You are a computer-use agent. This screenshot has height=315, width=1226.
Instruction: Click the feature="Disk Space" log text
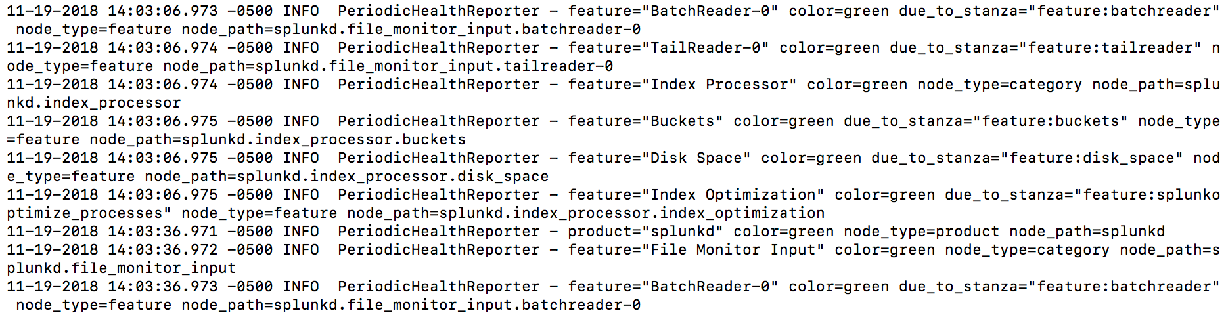click(660, 158)
